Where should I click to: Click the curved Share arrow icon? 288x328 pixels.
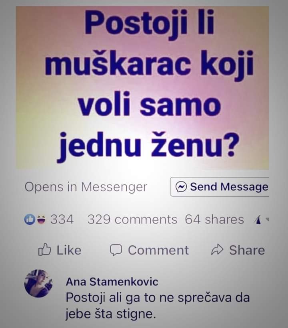pyautogui.click(x=217, y=249)
